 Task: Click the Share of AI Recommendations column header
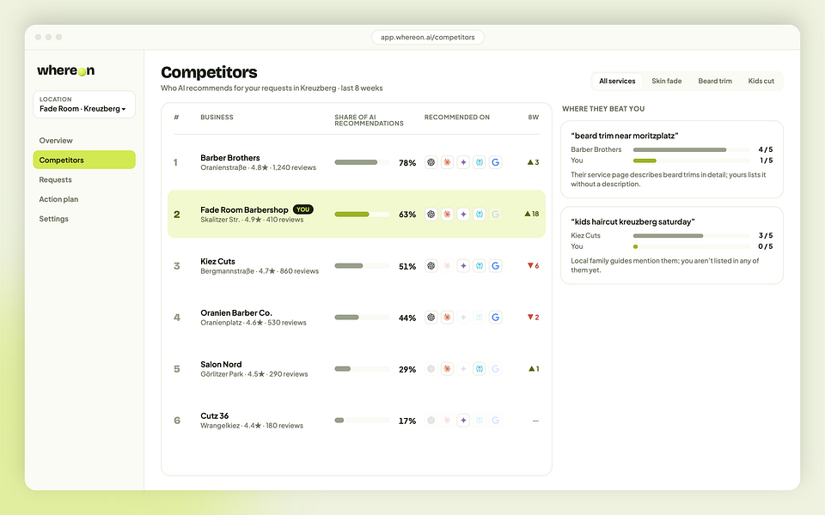coord(369,120)
